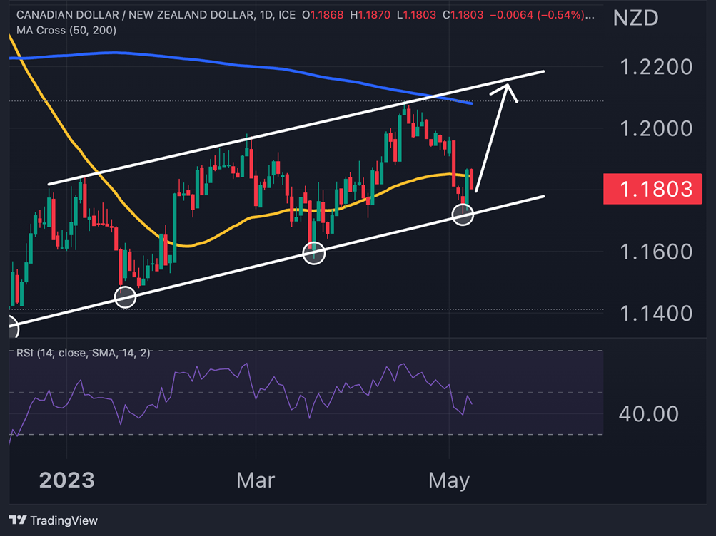
Task: Click the close value C1.1803
Action: (x=463, y=15)
